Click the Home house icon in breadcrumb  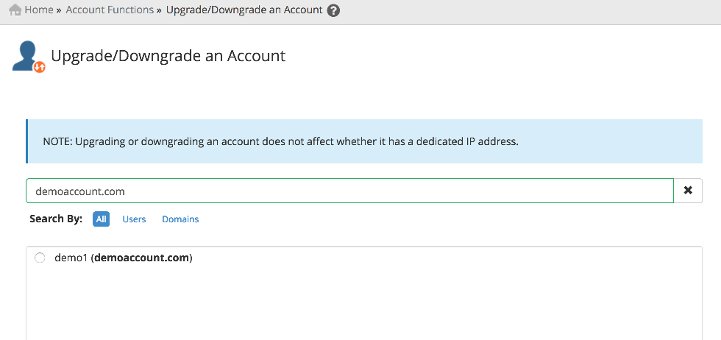pos(15,10)
